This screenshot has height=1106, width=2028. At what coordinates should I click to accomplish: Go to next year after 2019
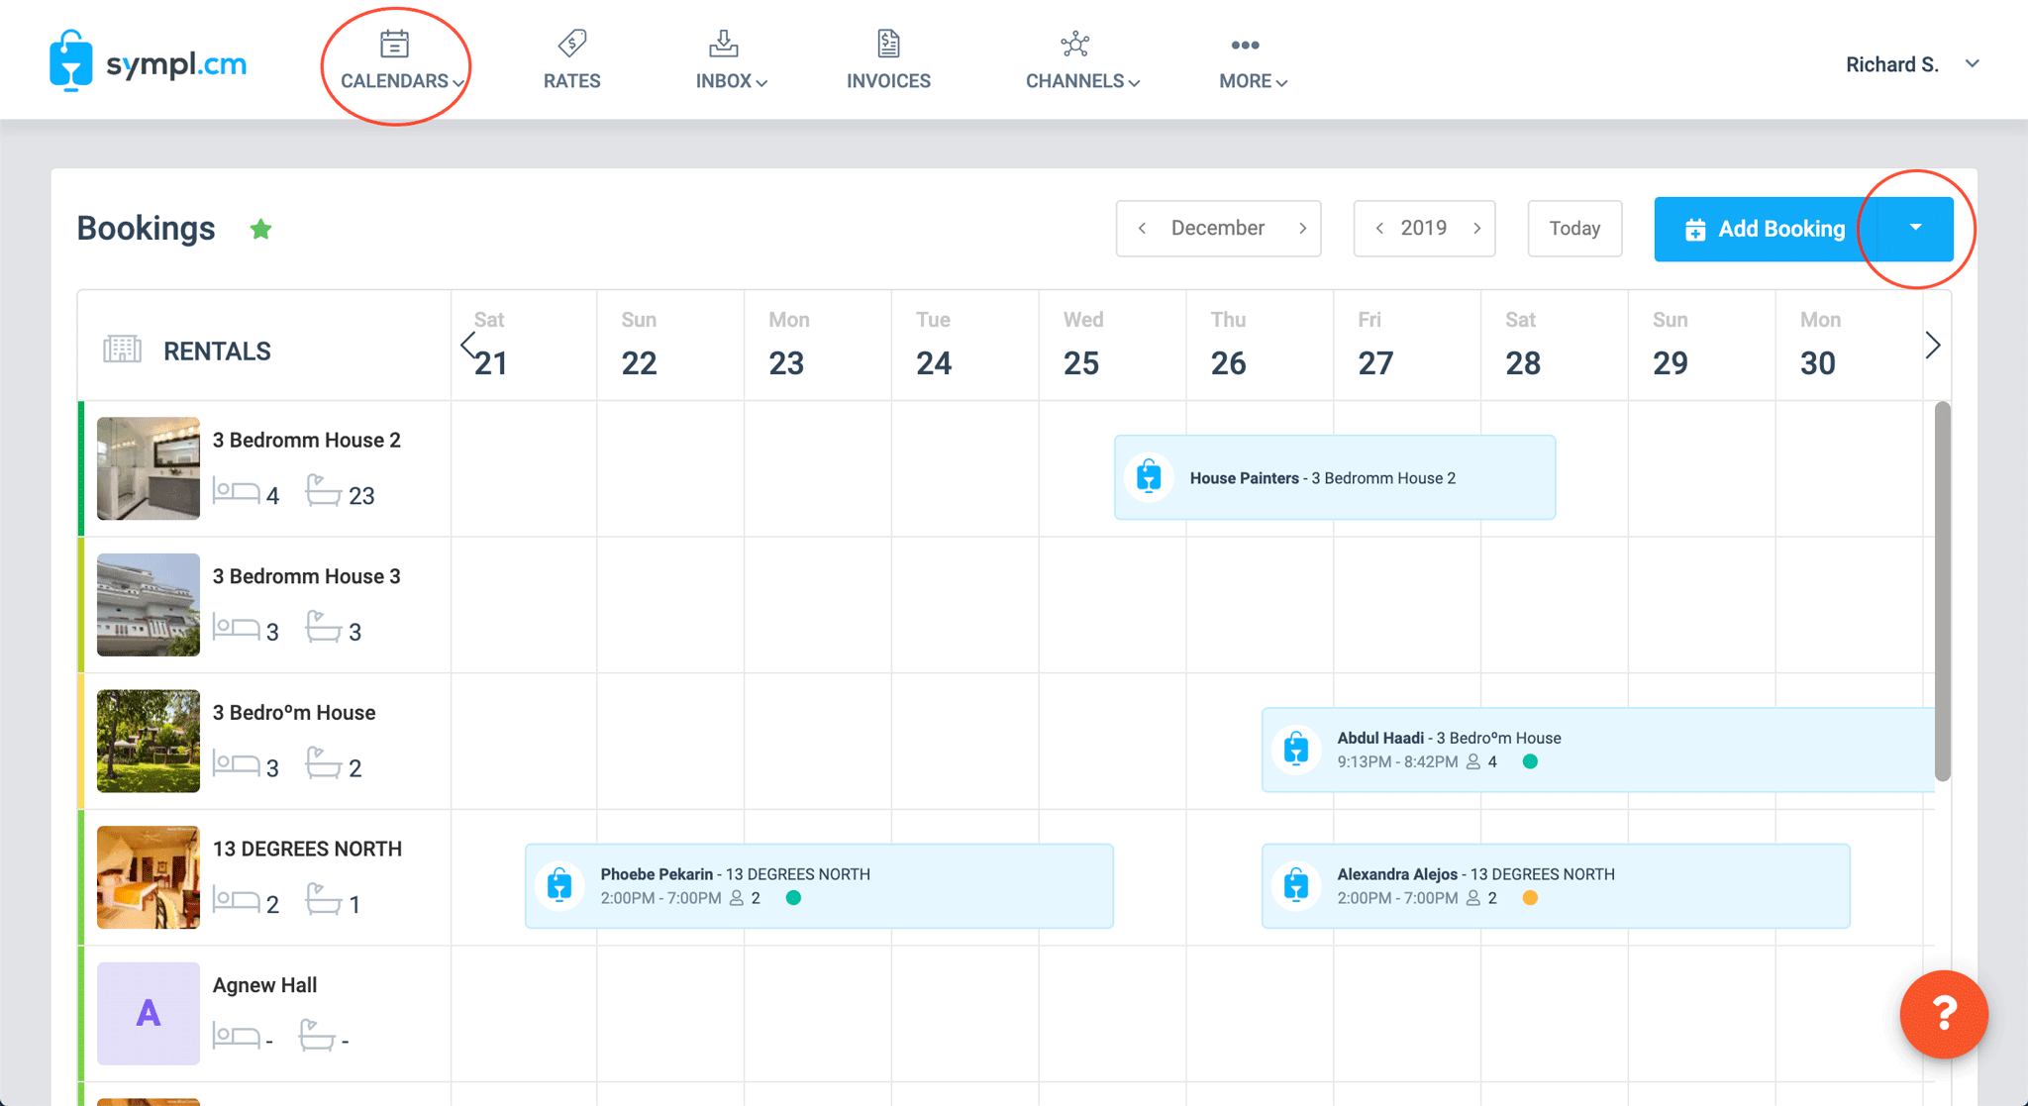1476,229
